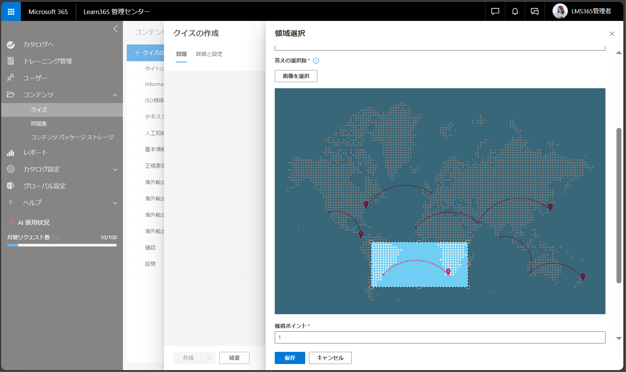
Task: Open notifications bell icon
Action: pos(515,11)
